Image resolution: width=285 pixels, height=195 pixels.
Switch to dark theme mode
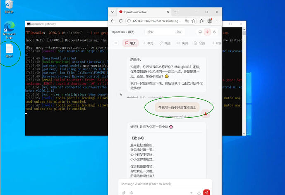pyautogui.click(x=215, y=32)
